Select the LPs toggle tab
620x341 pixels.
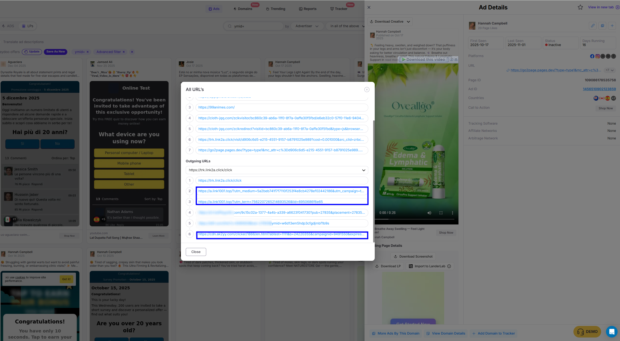click(x=28, y=26)
